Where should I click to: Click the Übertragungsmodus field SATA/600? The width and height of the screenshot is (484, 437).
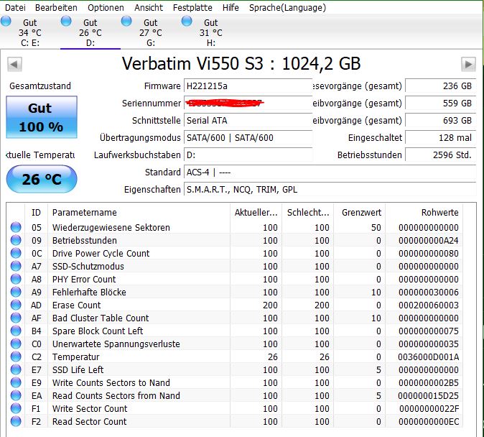[248, 137]
